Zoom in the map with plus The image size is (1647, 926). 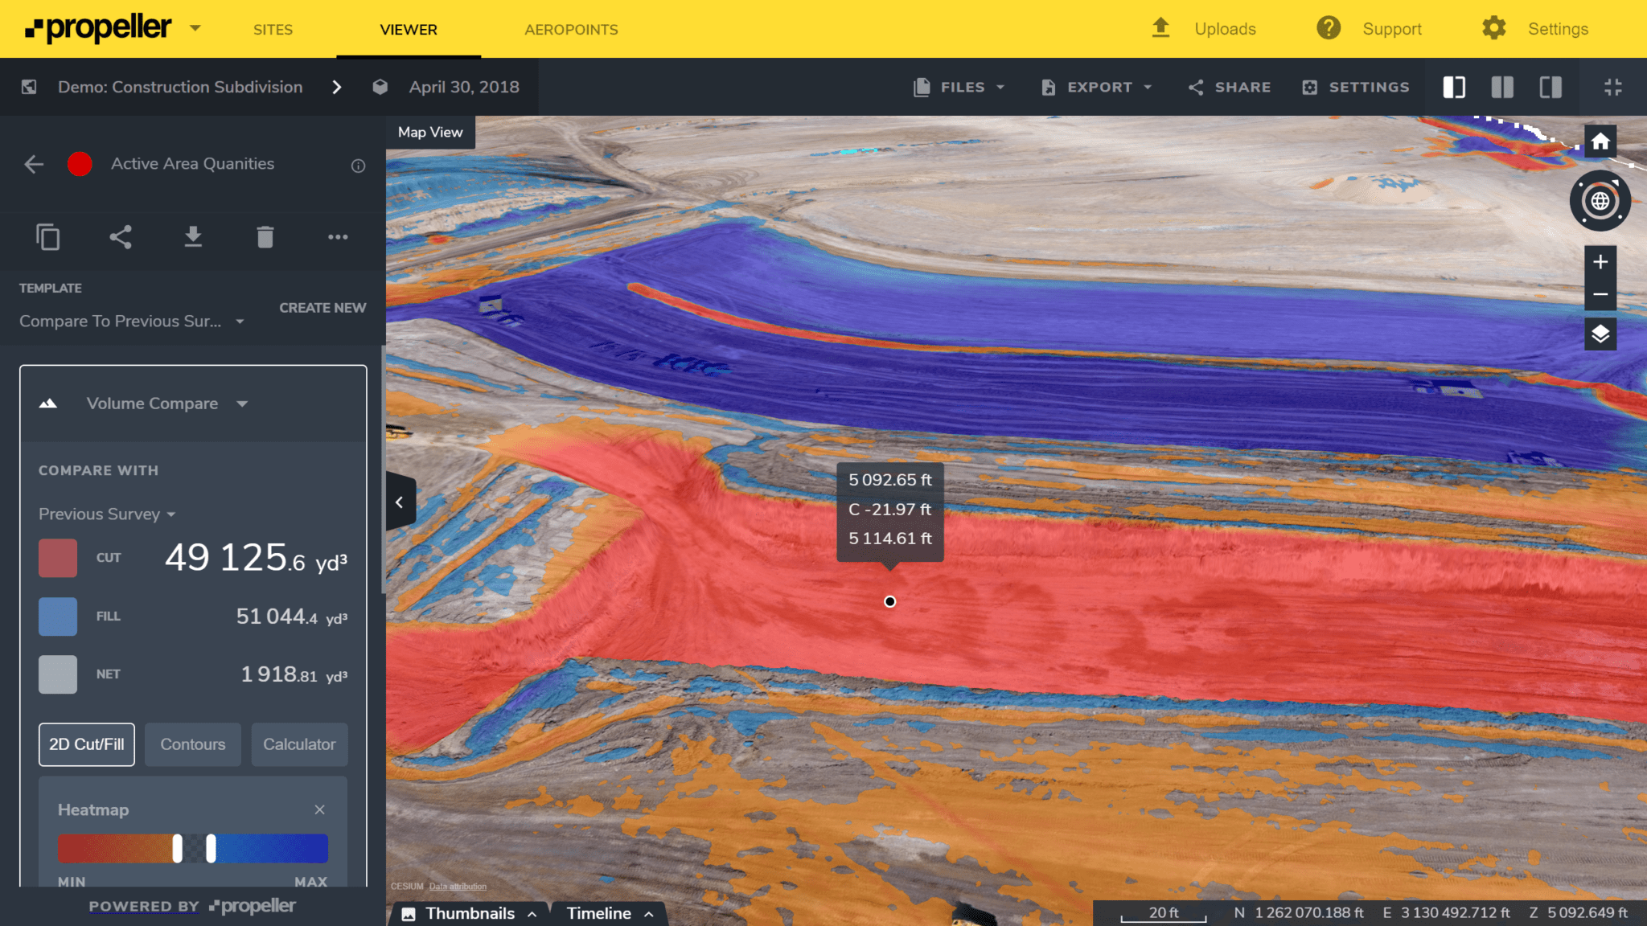coord(1600,262)
